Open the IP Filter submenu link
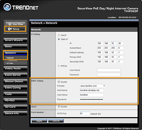Viewport: 142px width, 130px height. pos(10,63)
